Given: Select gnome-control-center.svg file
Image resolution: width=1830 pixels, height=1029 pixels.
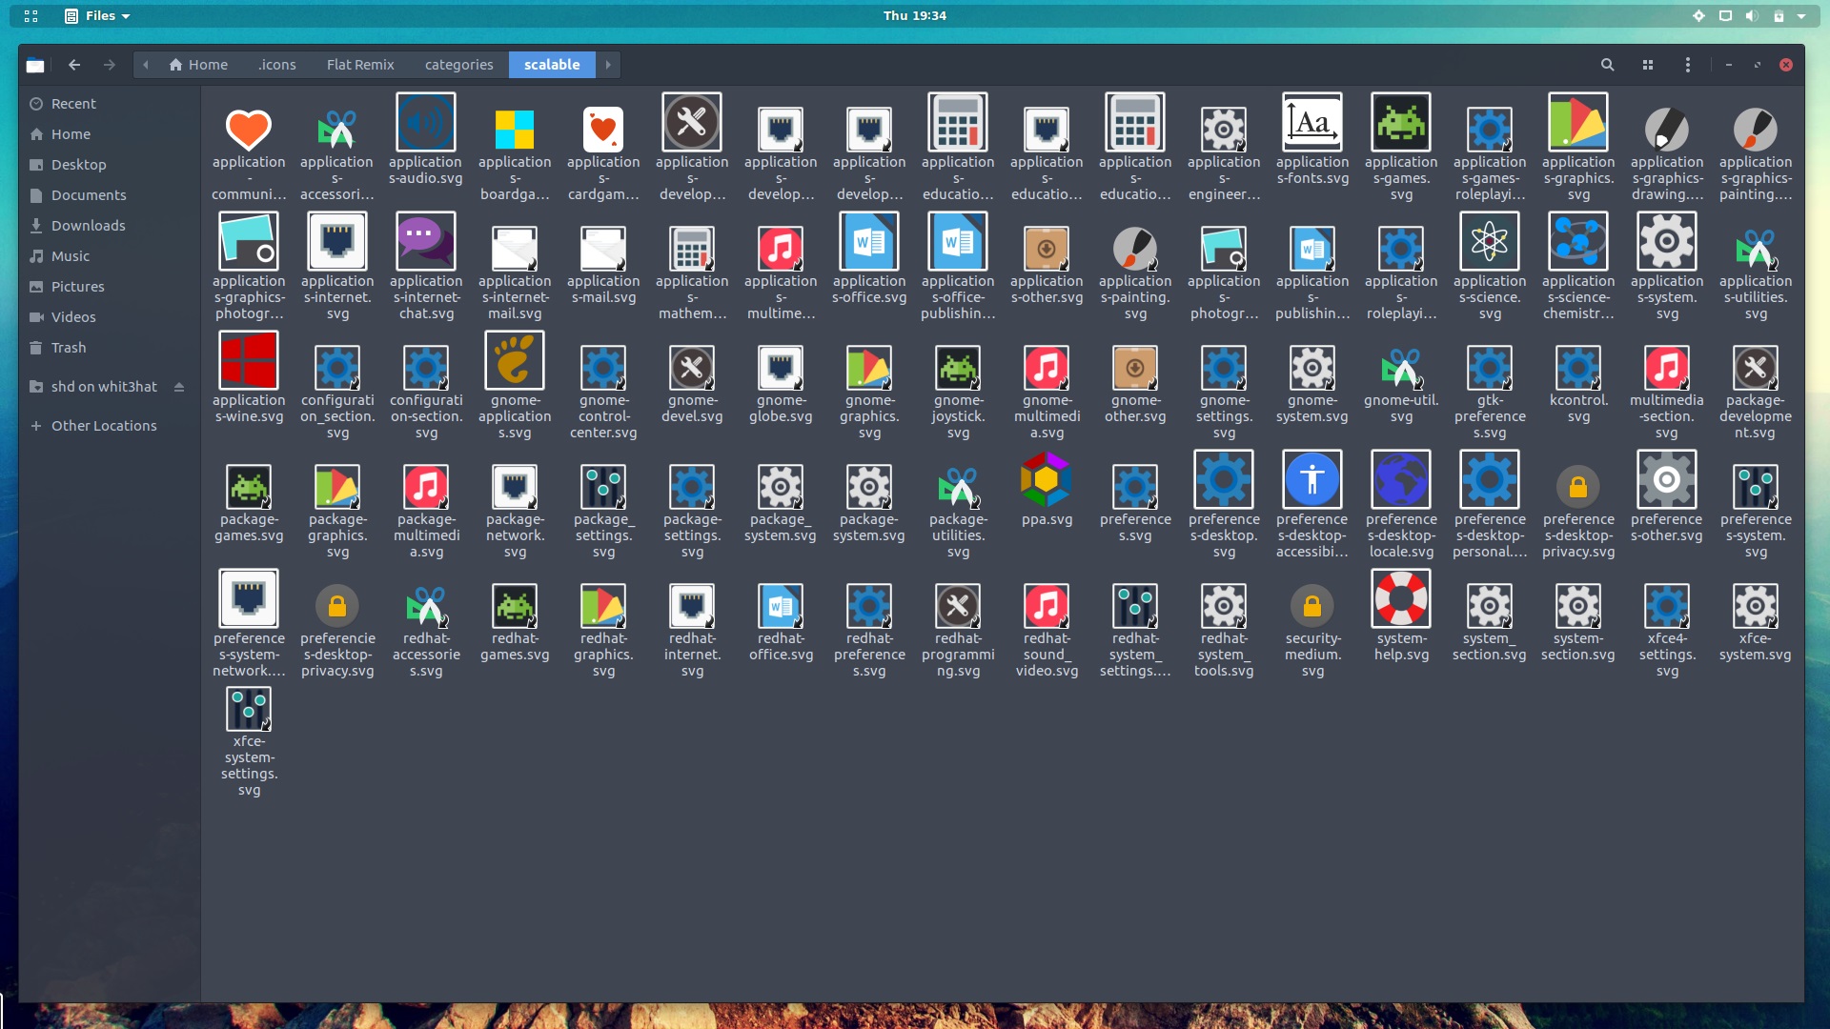Looking at the screenshot, I should [603, 368].
